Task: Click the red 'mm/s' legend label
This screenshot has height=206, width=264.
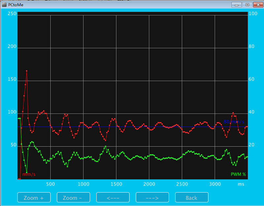Action: pos(29,174)
